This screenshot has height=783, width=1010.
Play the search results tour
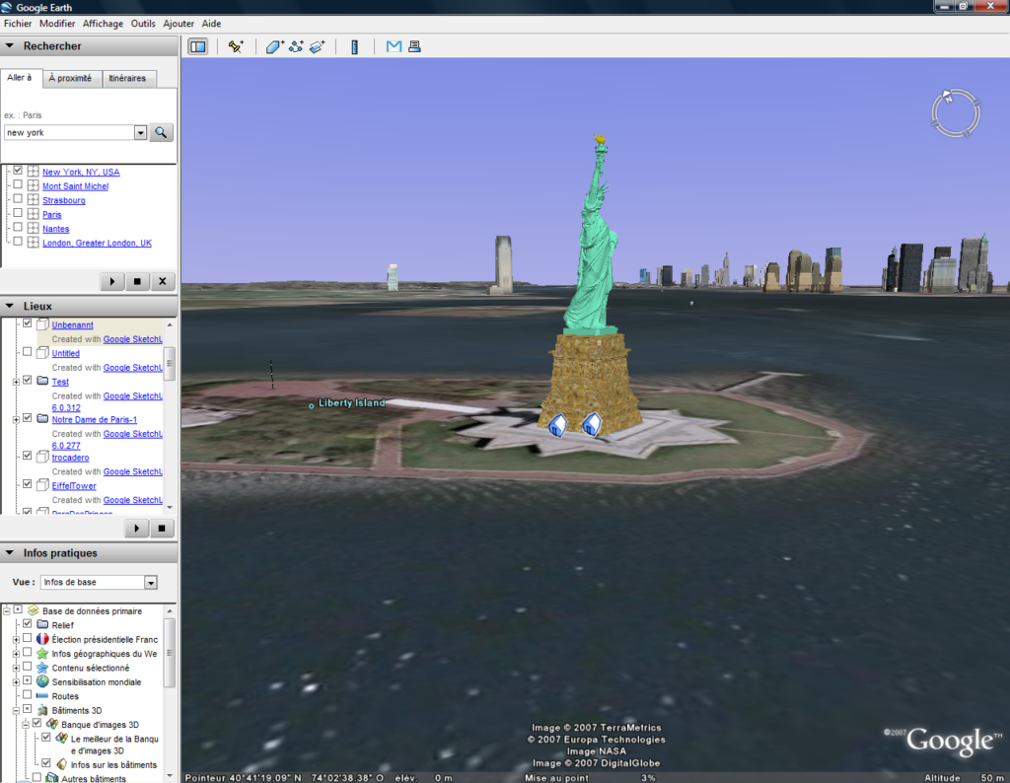click(x=112, y=281)
